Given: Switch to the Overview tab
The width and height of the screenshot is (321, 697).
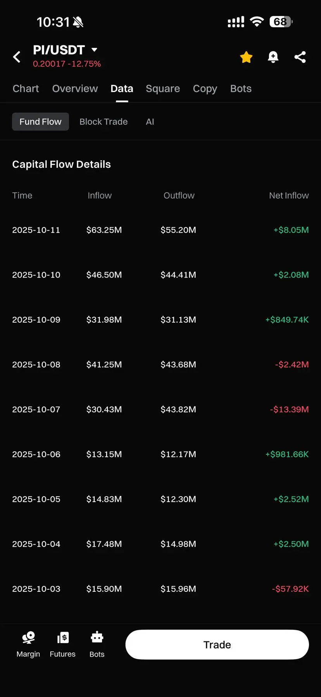Looking at the screenshot, I should tap(75, 89).
